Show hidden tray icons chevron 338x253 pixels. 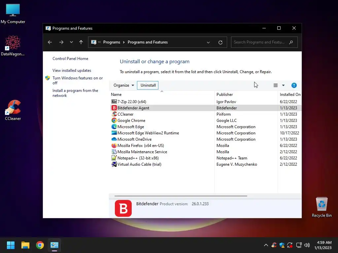266,245
